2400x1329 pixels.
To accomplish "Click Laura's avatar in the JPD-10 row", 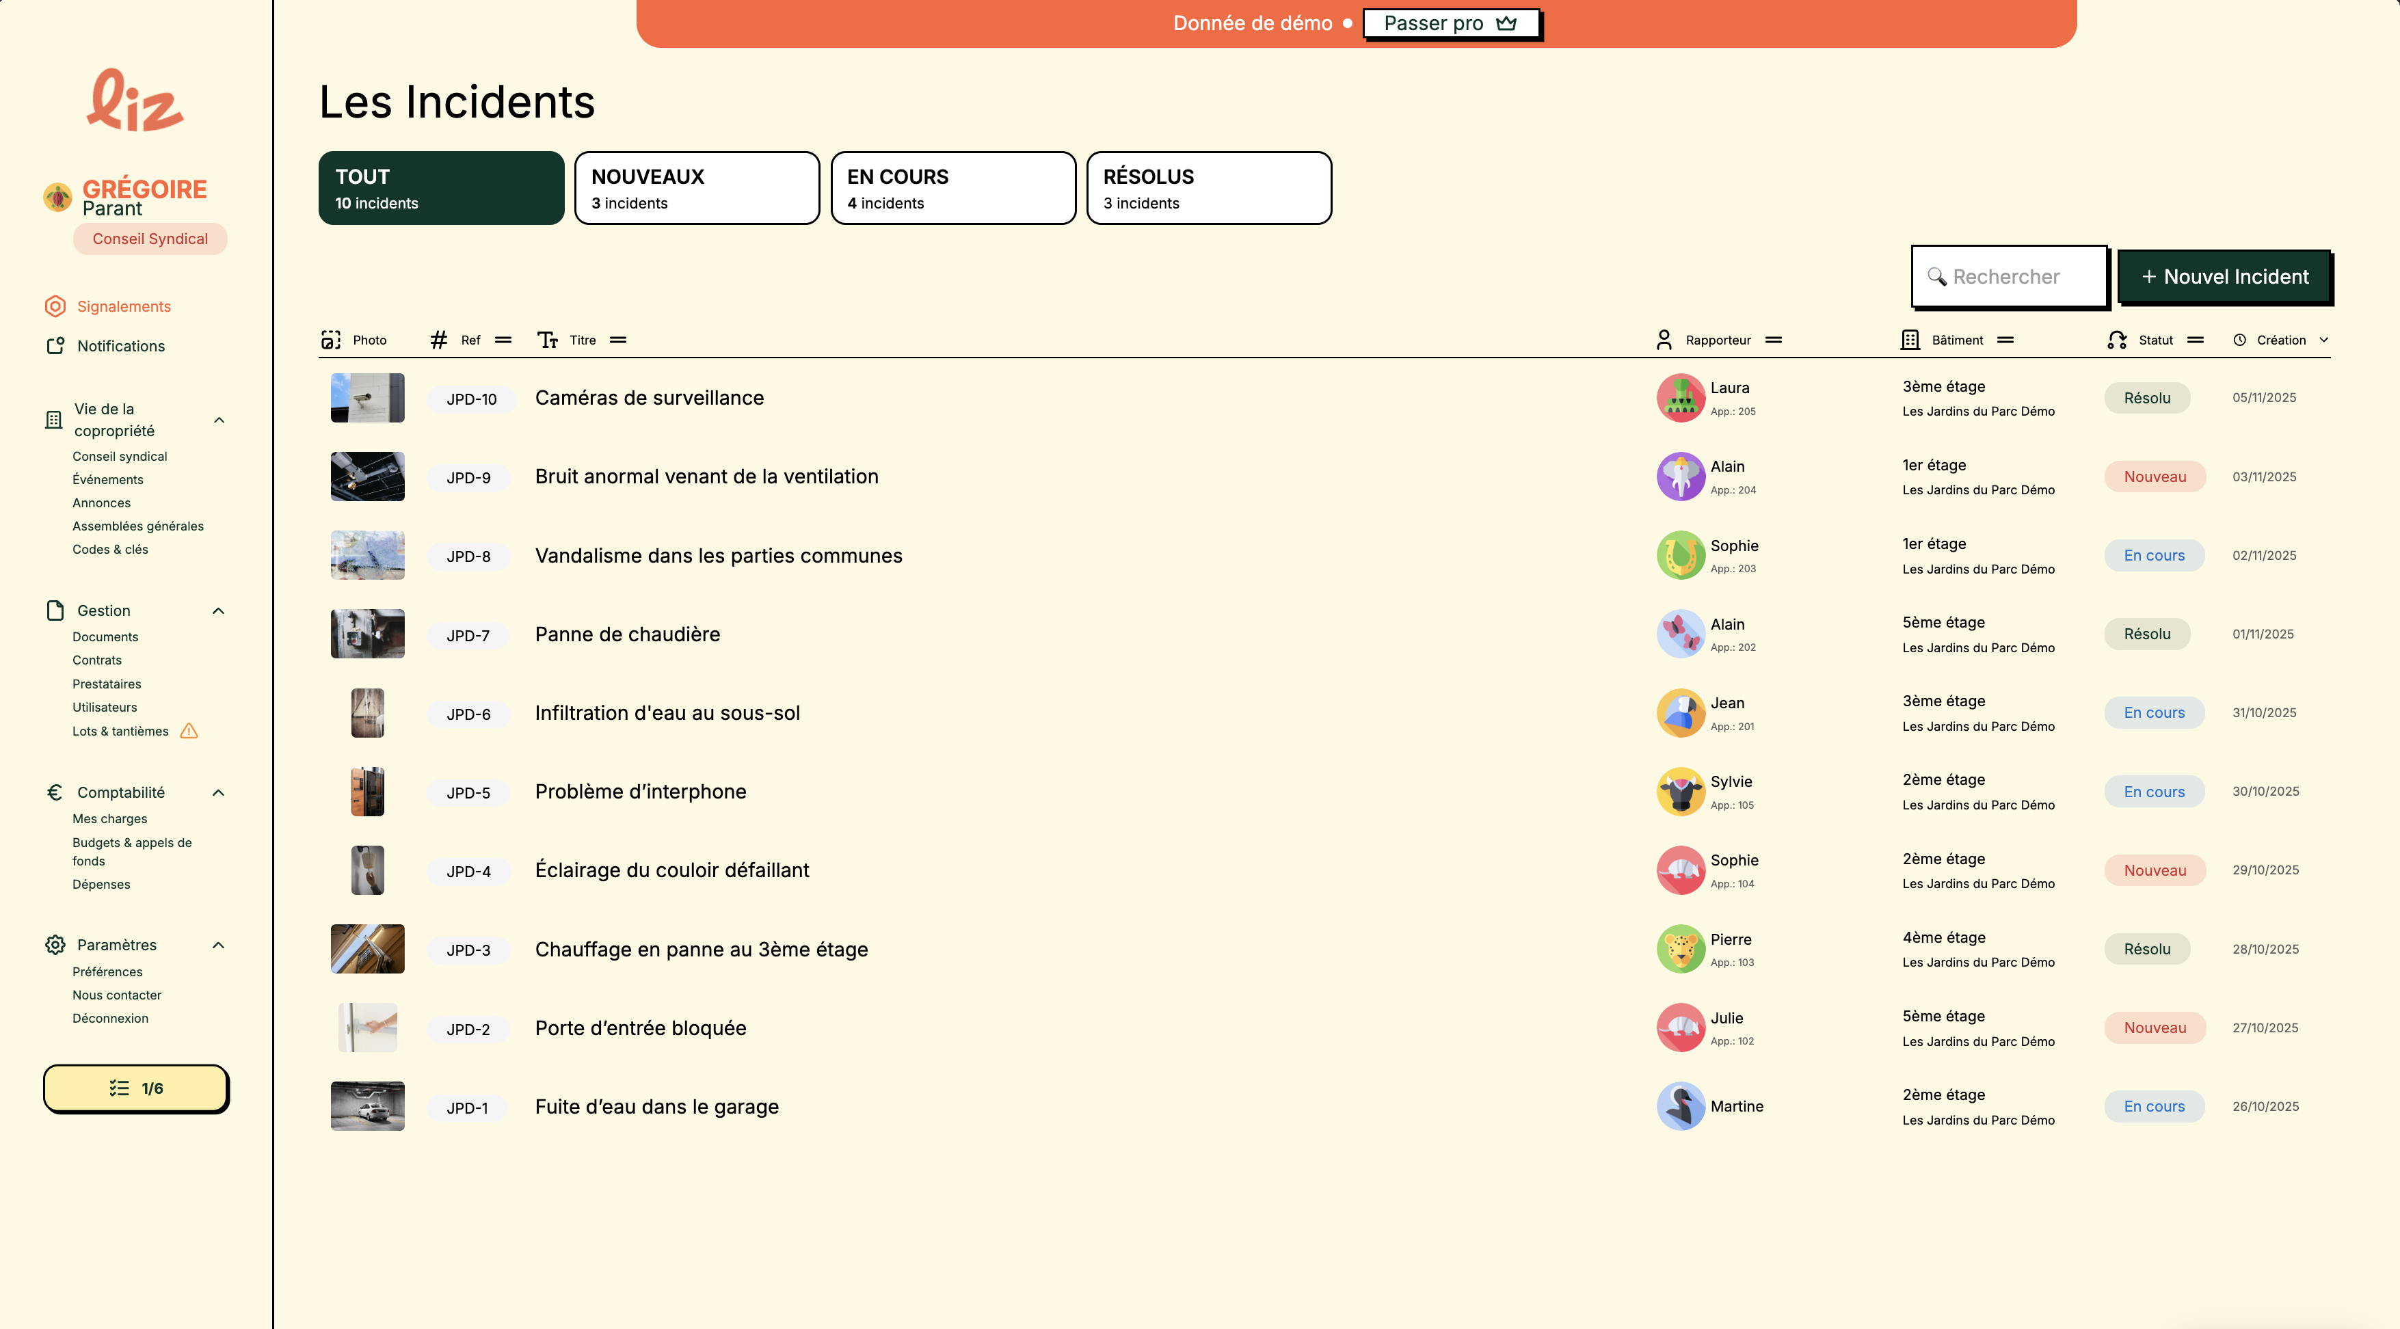I will pyautogui.click(x=1681, y=398).
